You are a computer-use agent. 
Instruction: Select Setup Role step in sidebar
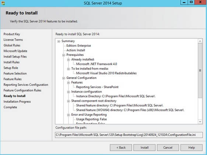pos(11,68)
